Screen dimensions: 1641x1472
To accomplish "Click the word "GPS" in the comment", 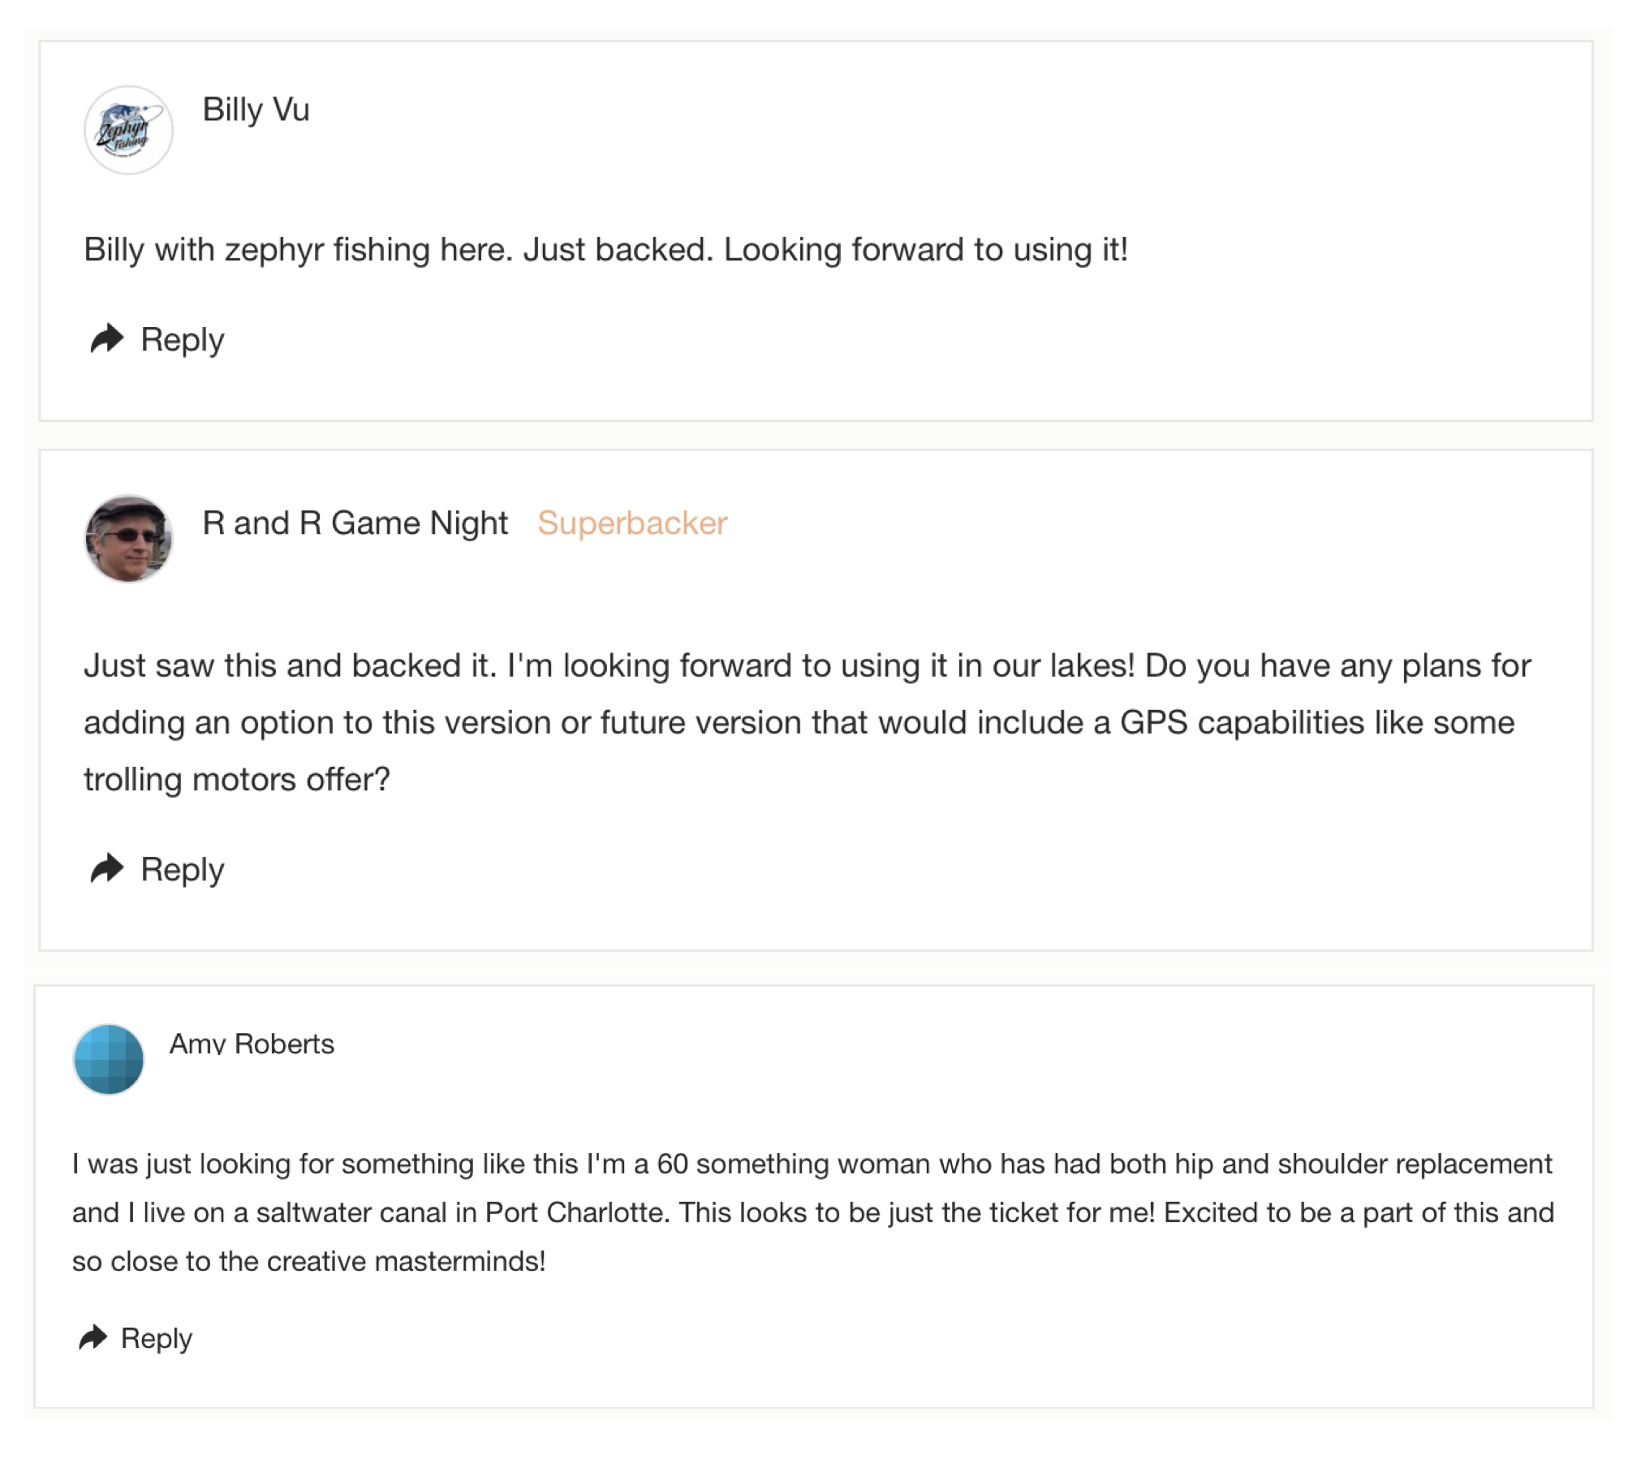I will coord(1153,722).
